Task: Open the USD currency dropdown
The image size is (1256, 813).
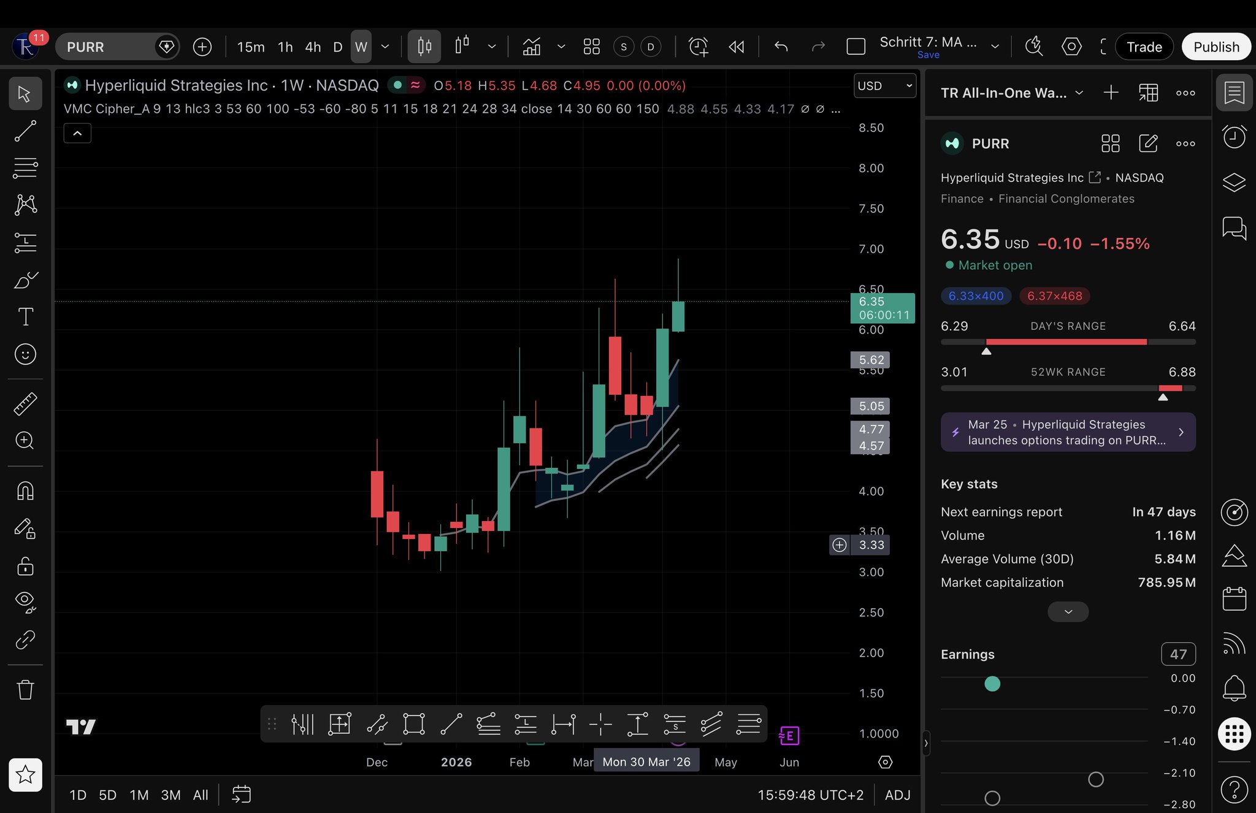Action: tap(884, 86)
